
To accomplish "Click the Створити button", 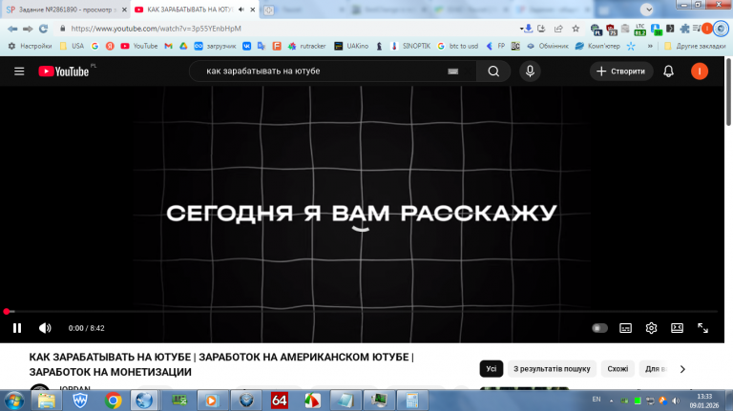I will [620, 72].
